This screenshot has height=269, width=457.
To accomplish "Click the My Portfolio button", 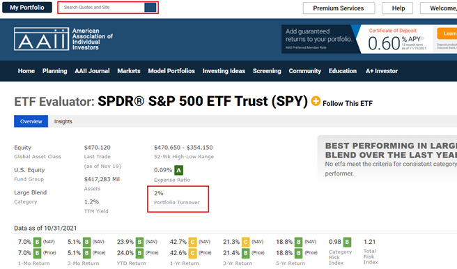I will [x=27, y=8].
